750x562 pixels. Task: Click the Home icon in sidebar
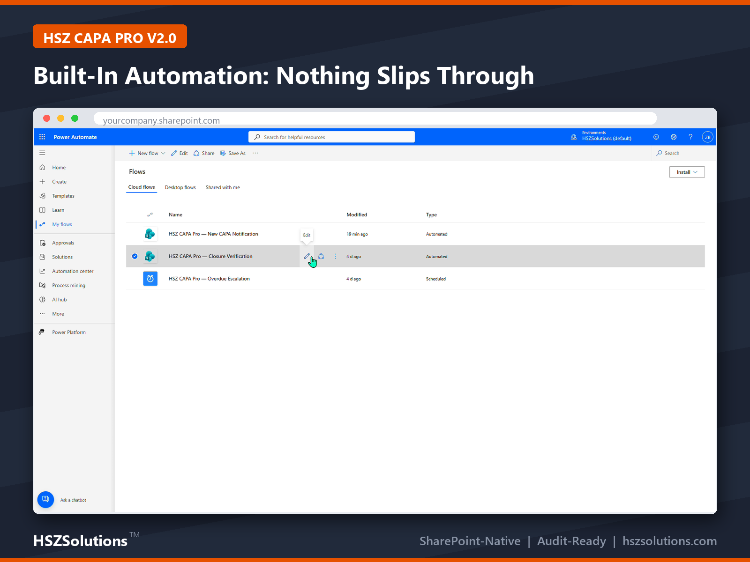point(42,167)
